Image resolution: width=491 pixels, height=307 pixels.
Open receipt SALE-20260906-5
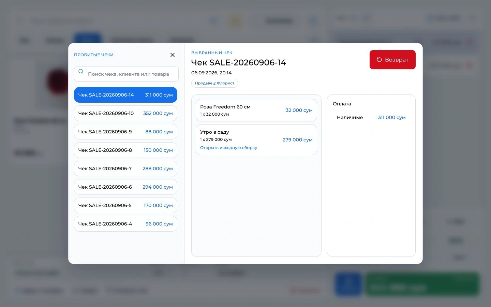[125, 205]
